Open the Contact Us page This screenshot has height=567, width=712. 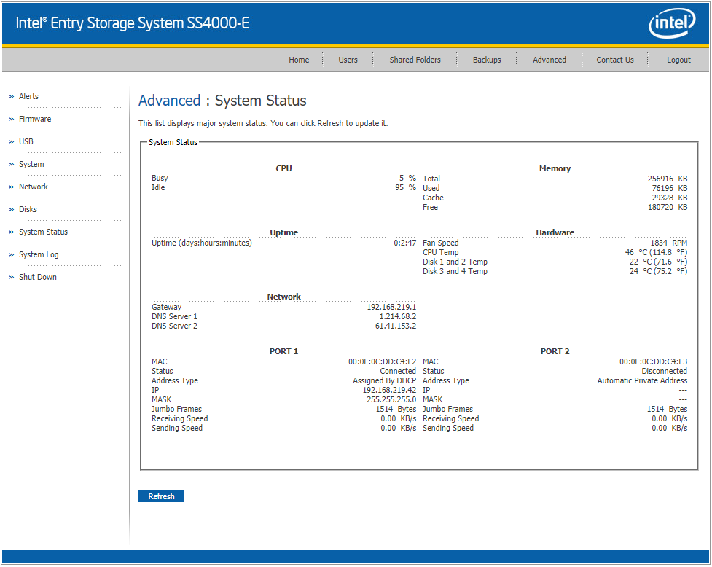click(615, 60)
